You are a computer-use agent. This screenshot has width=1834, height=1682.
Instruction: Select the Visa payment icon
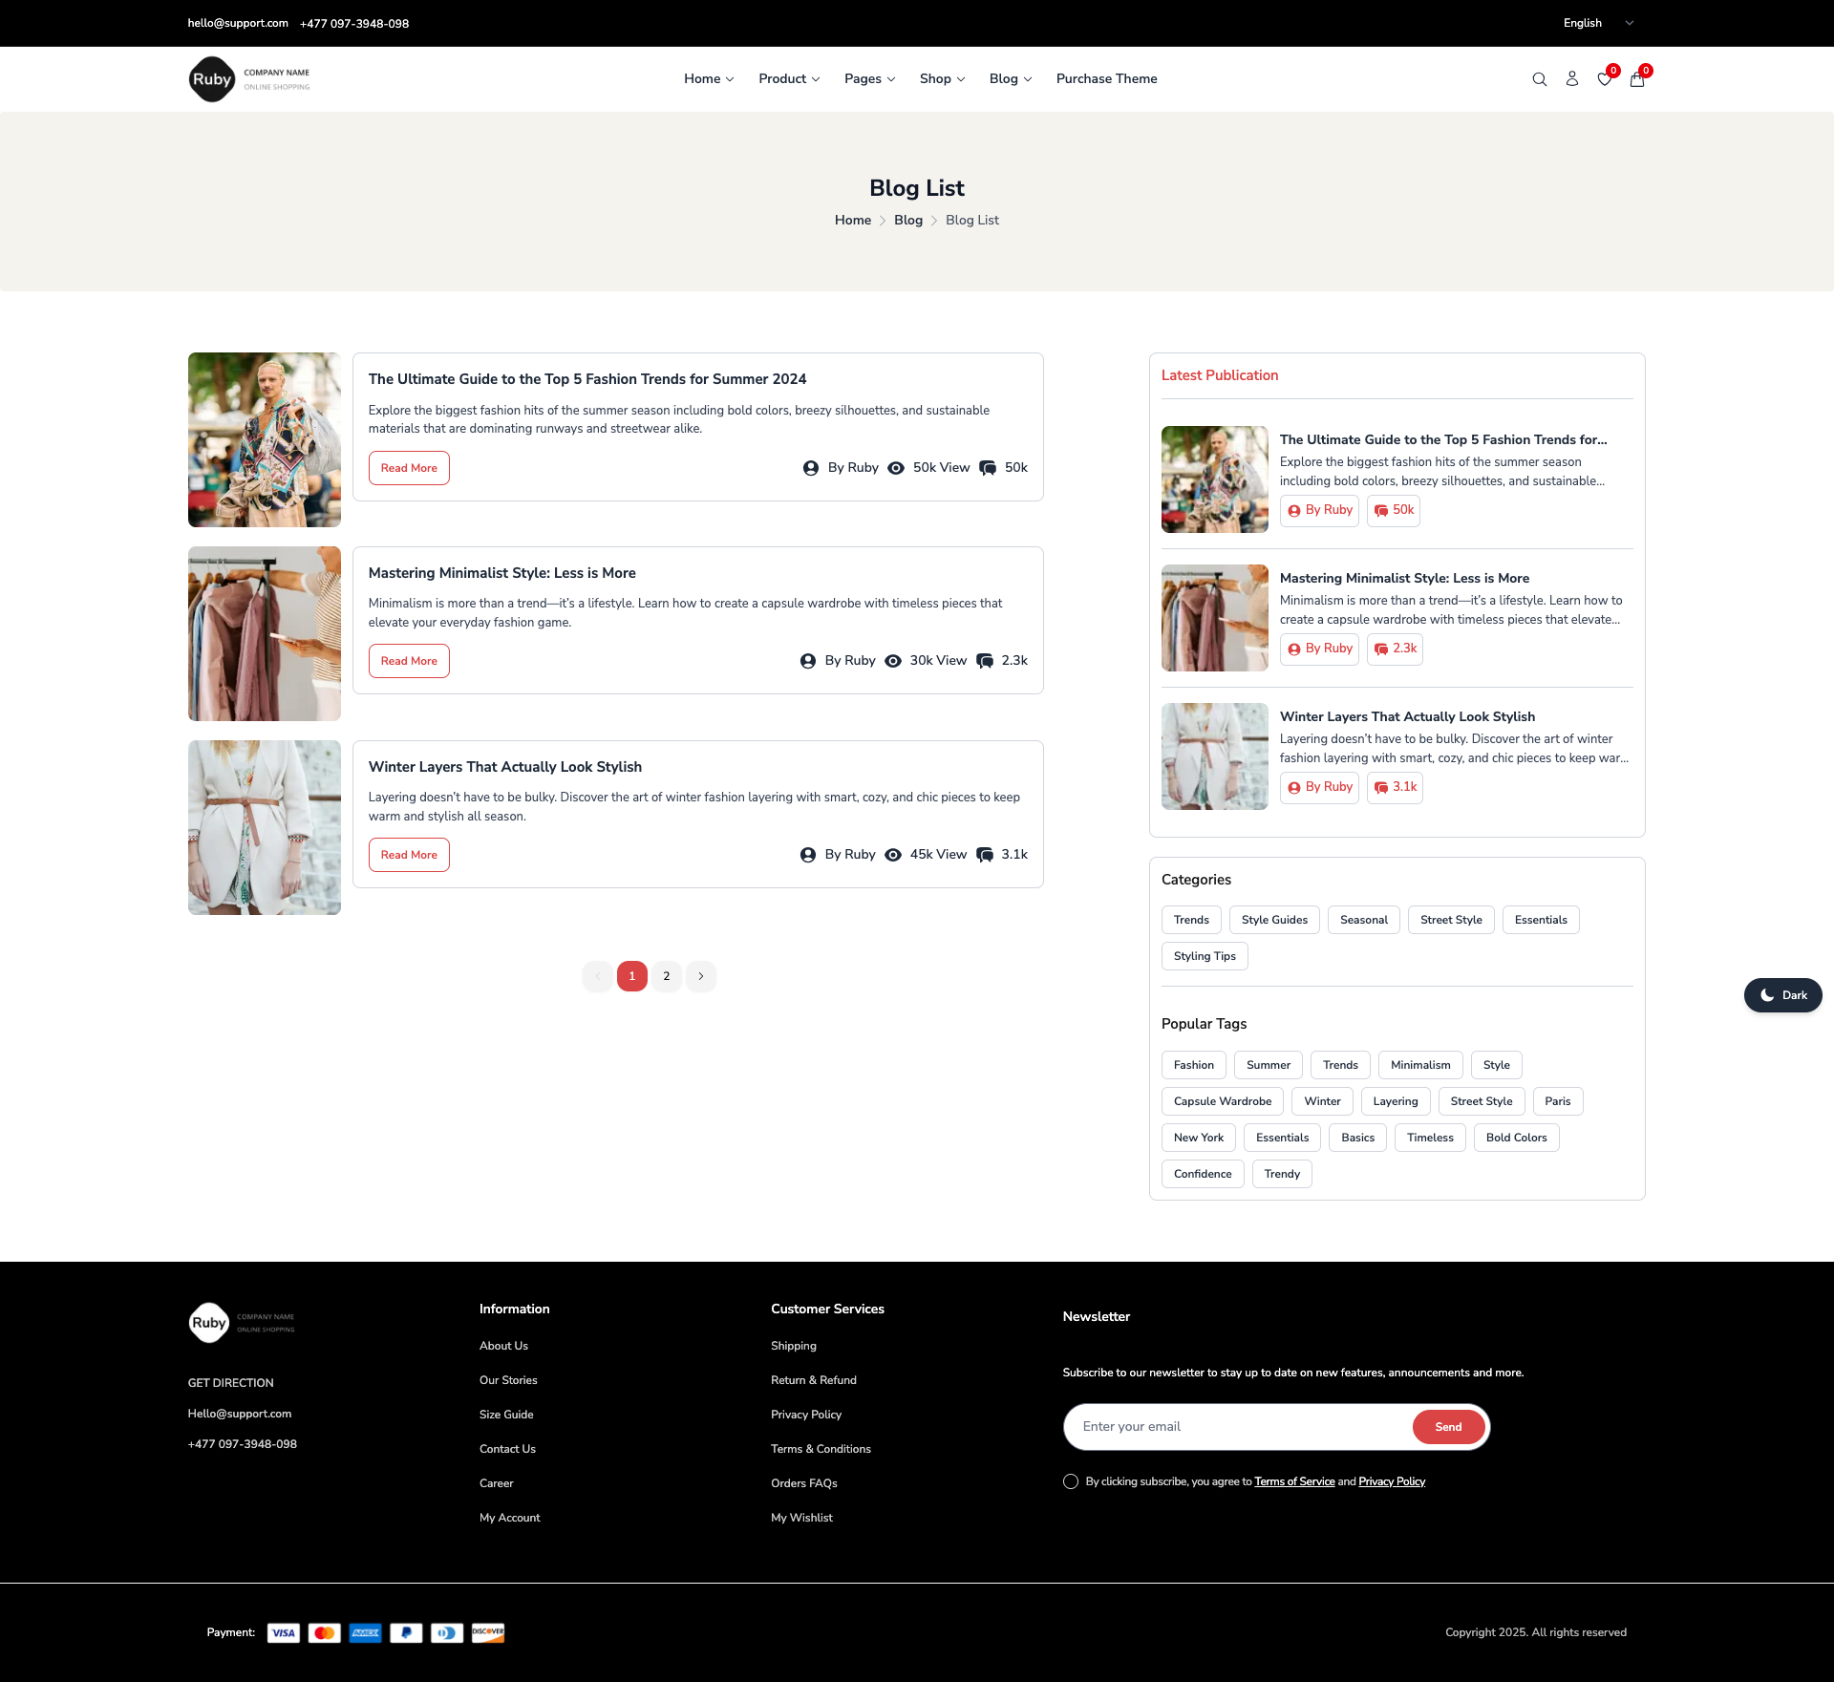(x=283, y=1632)
